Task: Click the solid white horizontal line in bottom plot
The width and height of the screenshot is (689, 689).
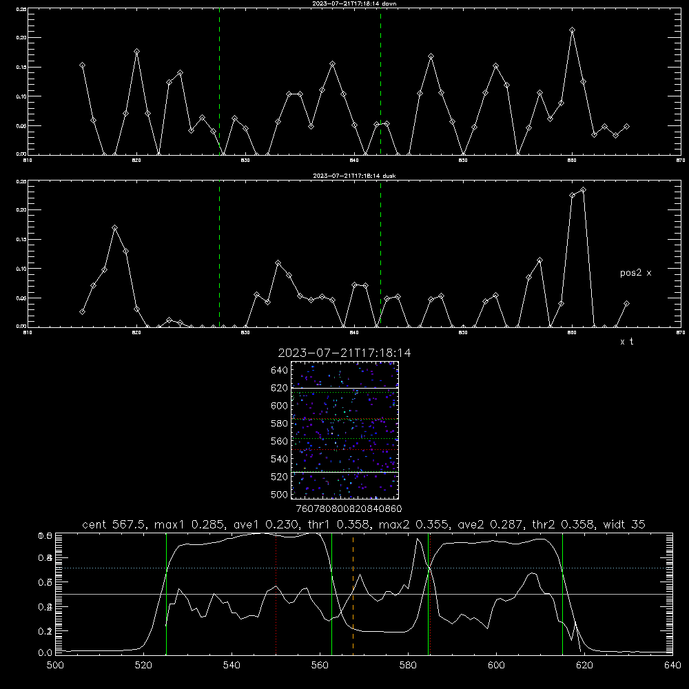Action: 364,594
